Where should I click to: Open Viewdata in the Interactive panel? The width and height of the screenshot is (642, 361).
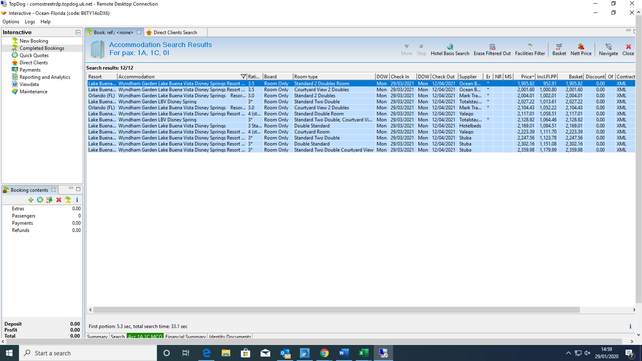[x=29, y=84]
